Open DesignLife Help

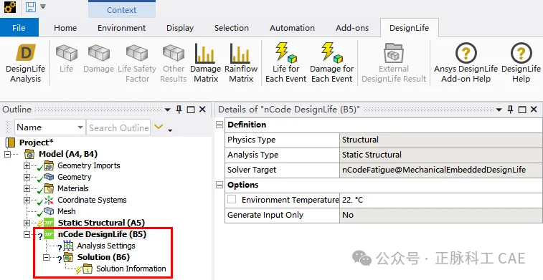coord(521,63)
